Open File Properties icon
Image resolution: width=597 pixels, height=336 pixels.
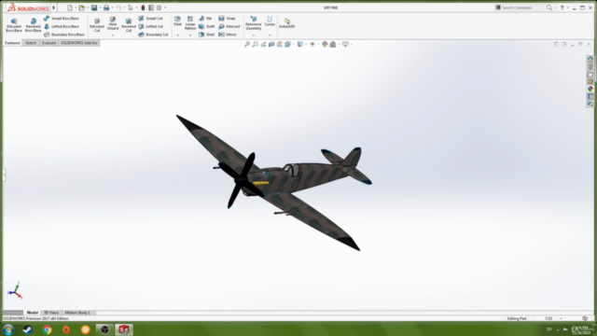tap(151, 7)
